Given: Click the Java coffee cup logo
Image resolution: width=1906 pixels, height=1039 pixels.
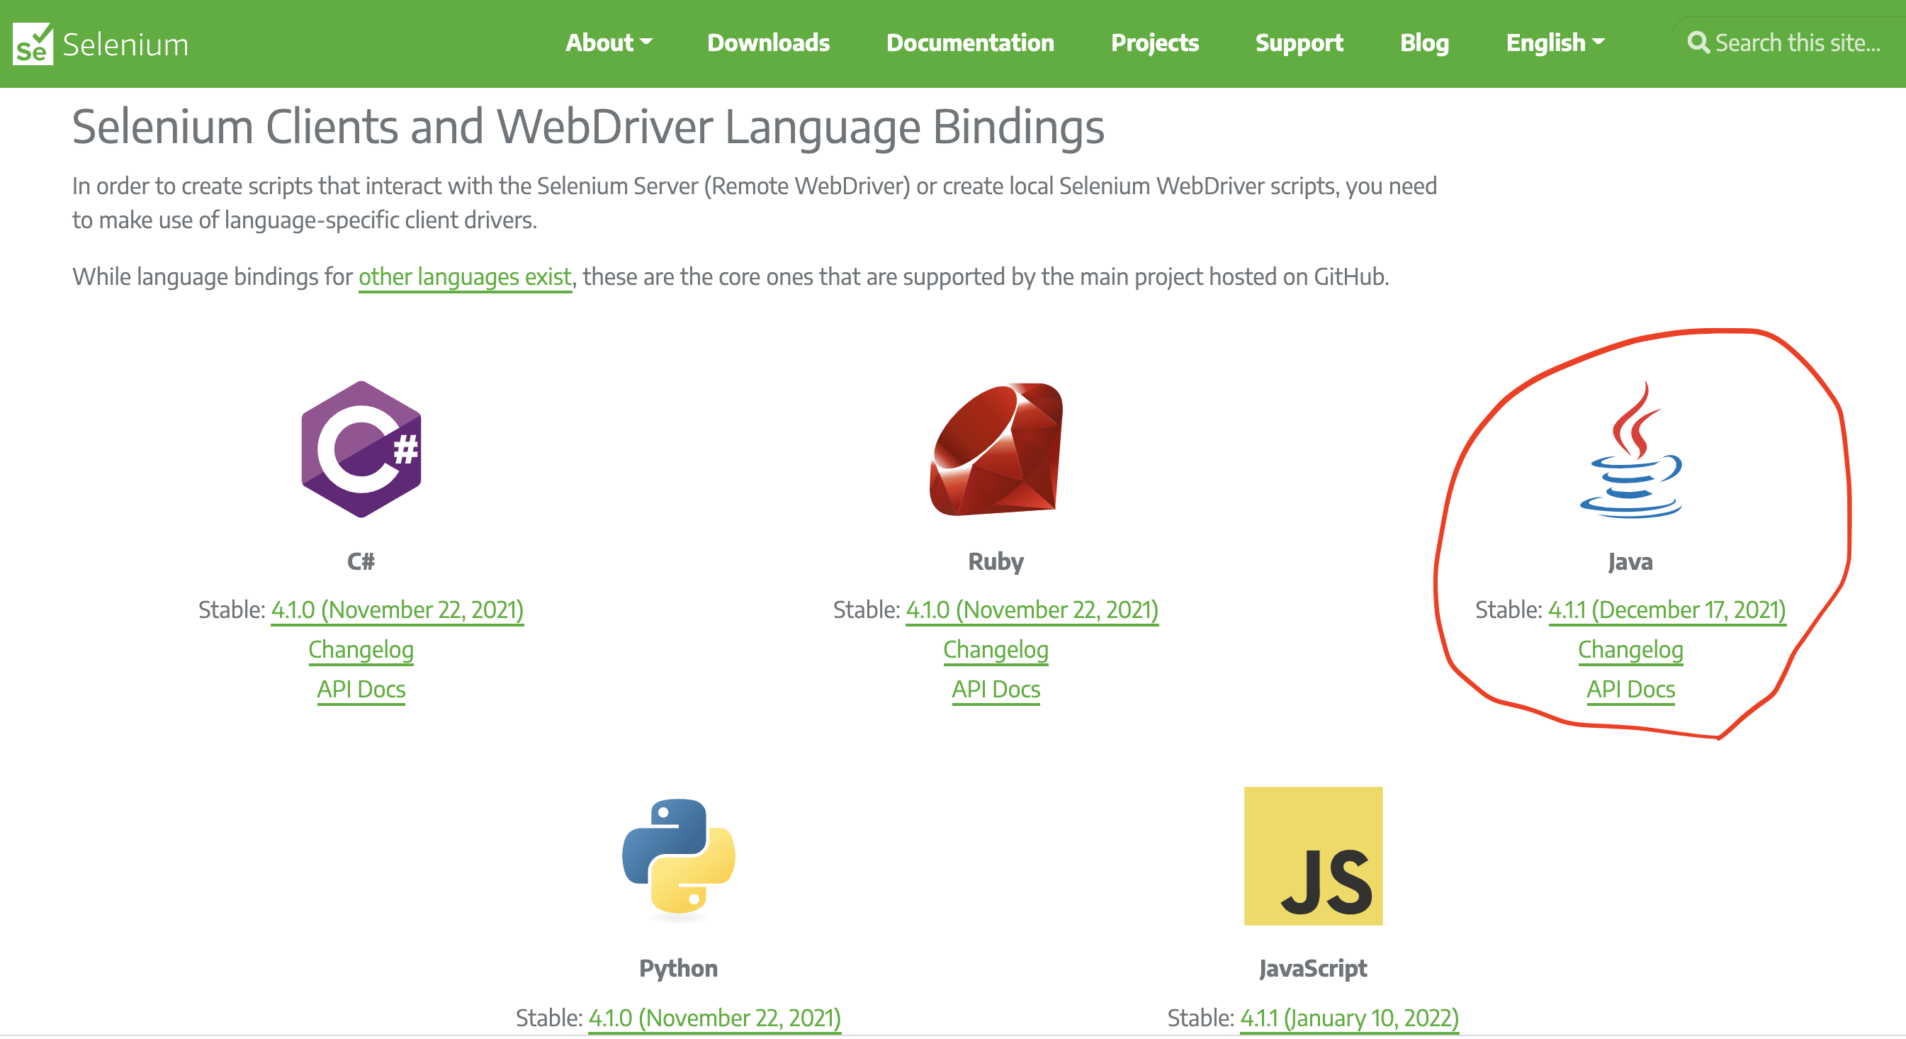Looking at the screenshot, I should (x=1631, y=451).
